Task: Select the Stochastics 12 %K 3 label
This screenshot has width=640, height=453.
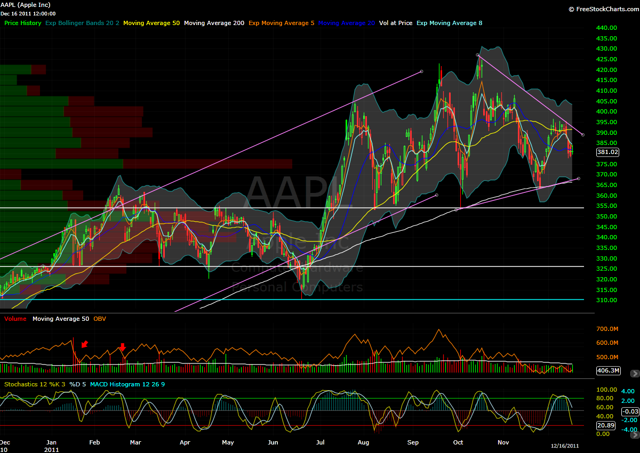Action: 34,384
